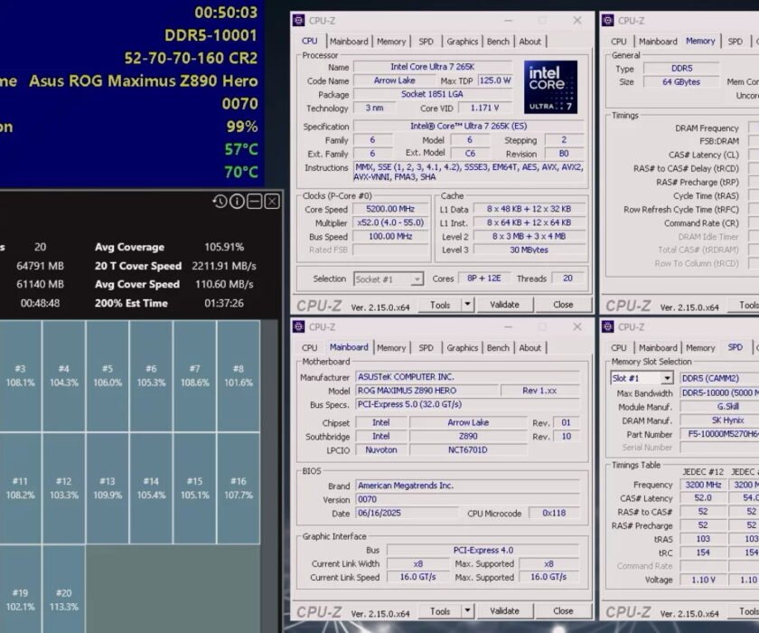Click thread tile #13 showing 109.9%
This screenshot has height=633, width=759.
[x=108, y=487]
